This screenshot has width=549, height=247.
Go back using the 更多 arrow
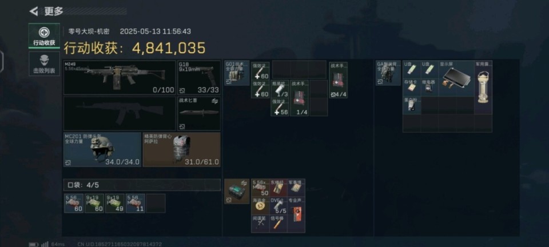click(x=34, y=11)
